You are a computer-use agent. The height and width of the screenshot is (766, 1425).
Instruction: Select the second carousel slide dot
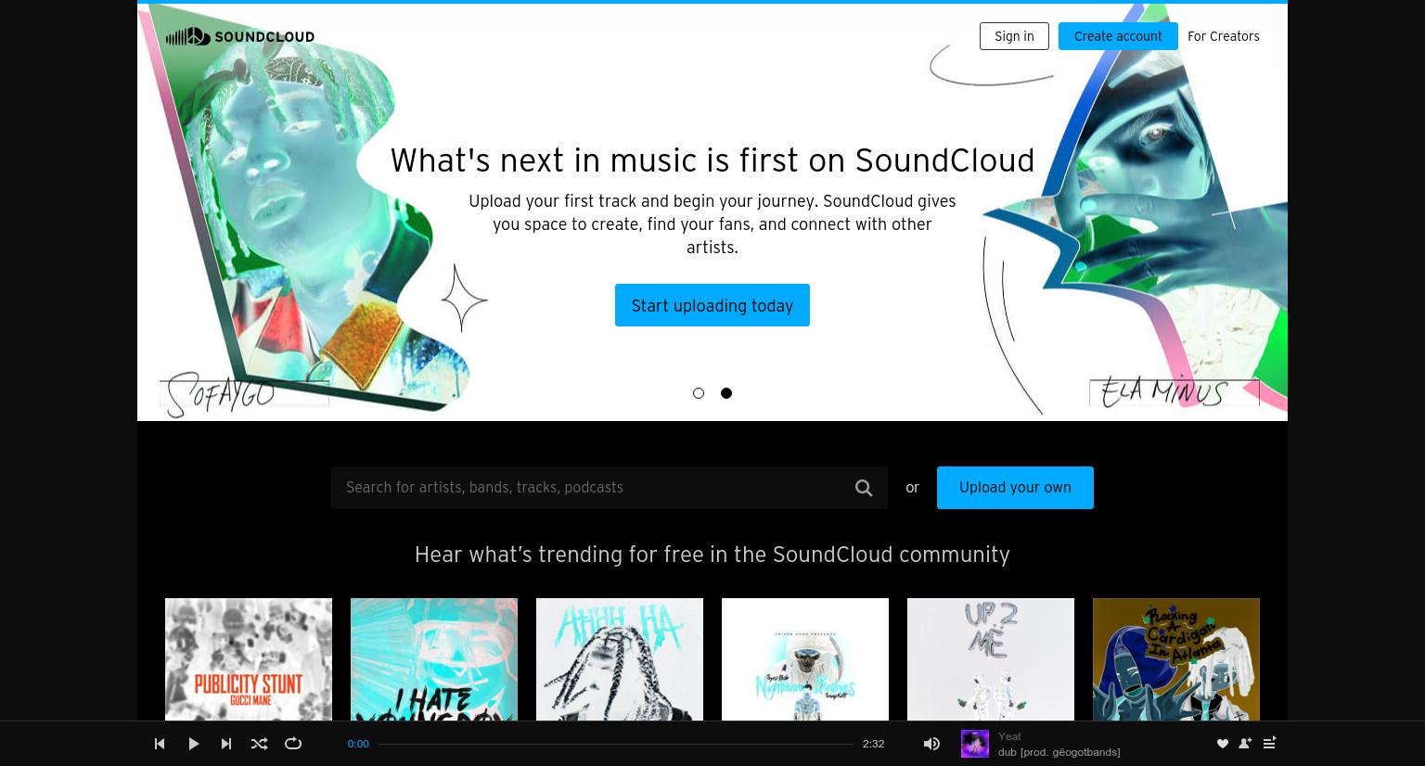[x=726, y=393]
